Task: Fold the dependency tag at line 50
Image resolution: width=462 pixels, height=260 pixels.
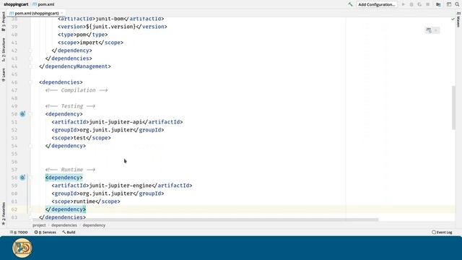Action: point(30,114)
